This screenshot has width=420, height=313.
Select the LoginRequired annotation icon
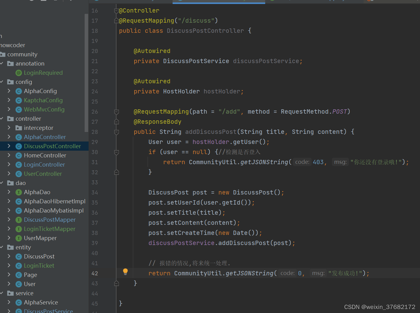click(x=19, y=73)
